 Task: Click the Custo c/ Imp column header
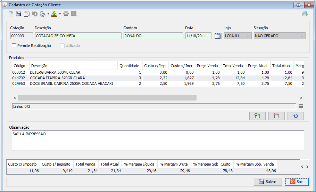click(156, 66)
